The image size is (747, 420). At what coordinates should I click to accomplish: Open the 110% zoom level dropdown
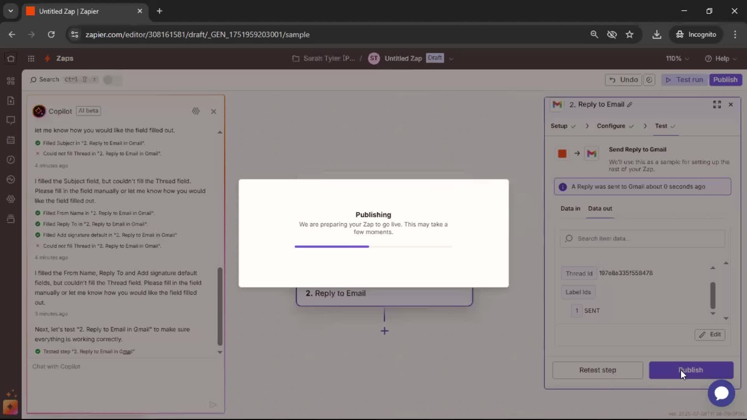(677, 58)
